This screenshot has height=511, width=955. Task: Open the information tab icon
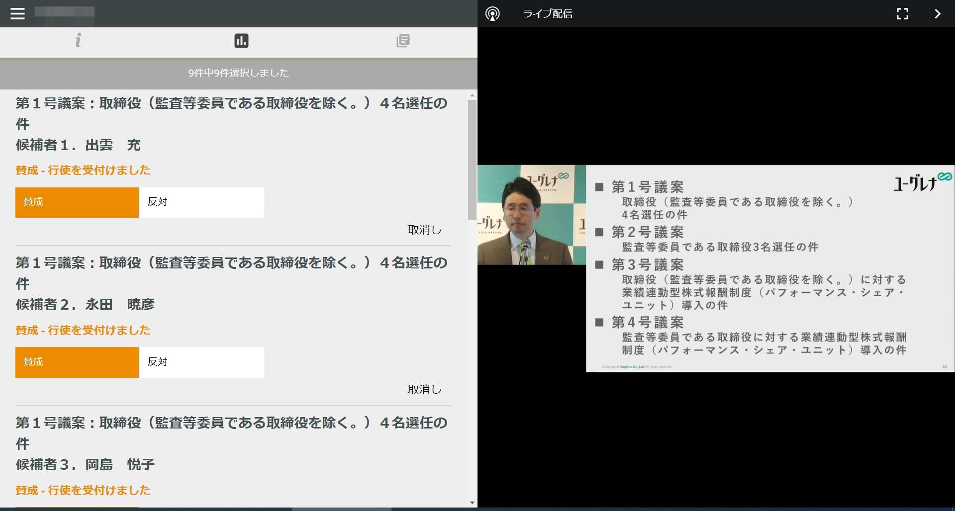(x=78, y=40)
